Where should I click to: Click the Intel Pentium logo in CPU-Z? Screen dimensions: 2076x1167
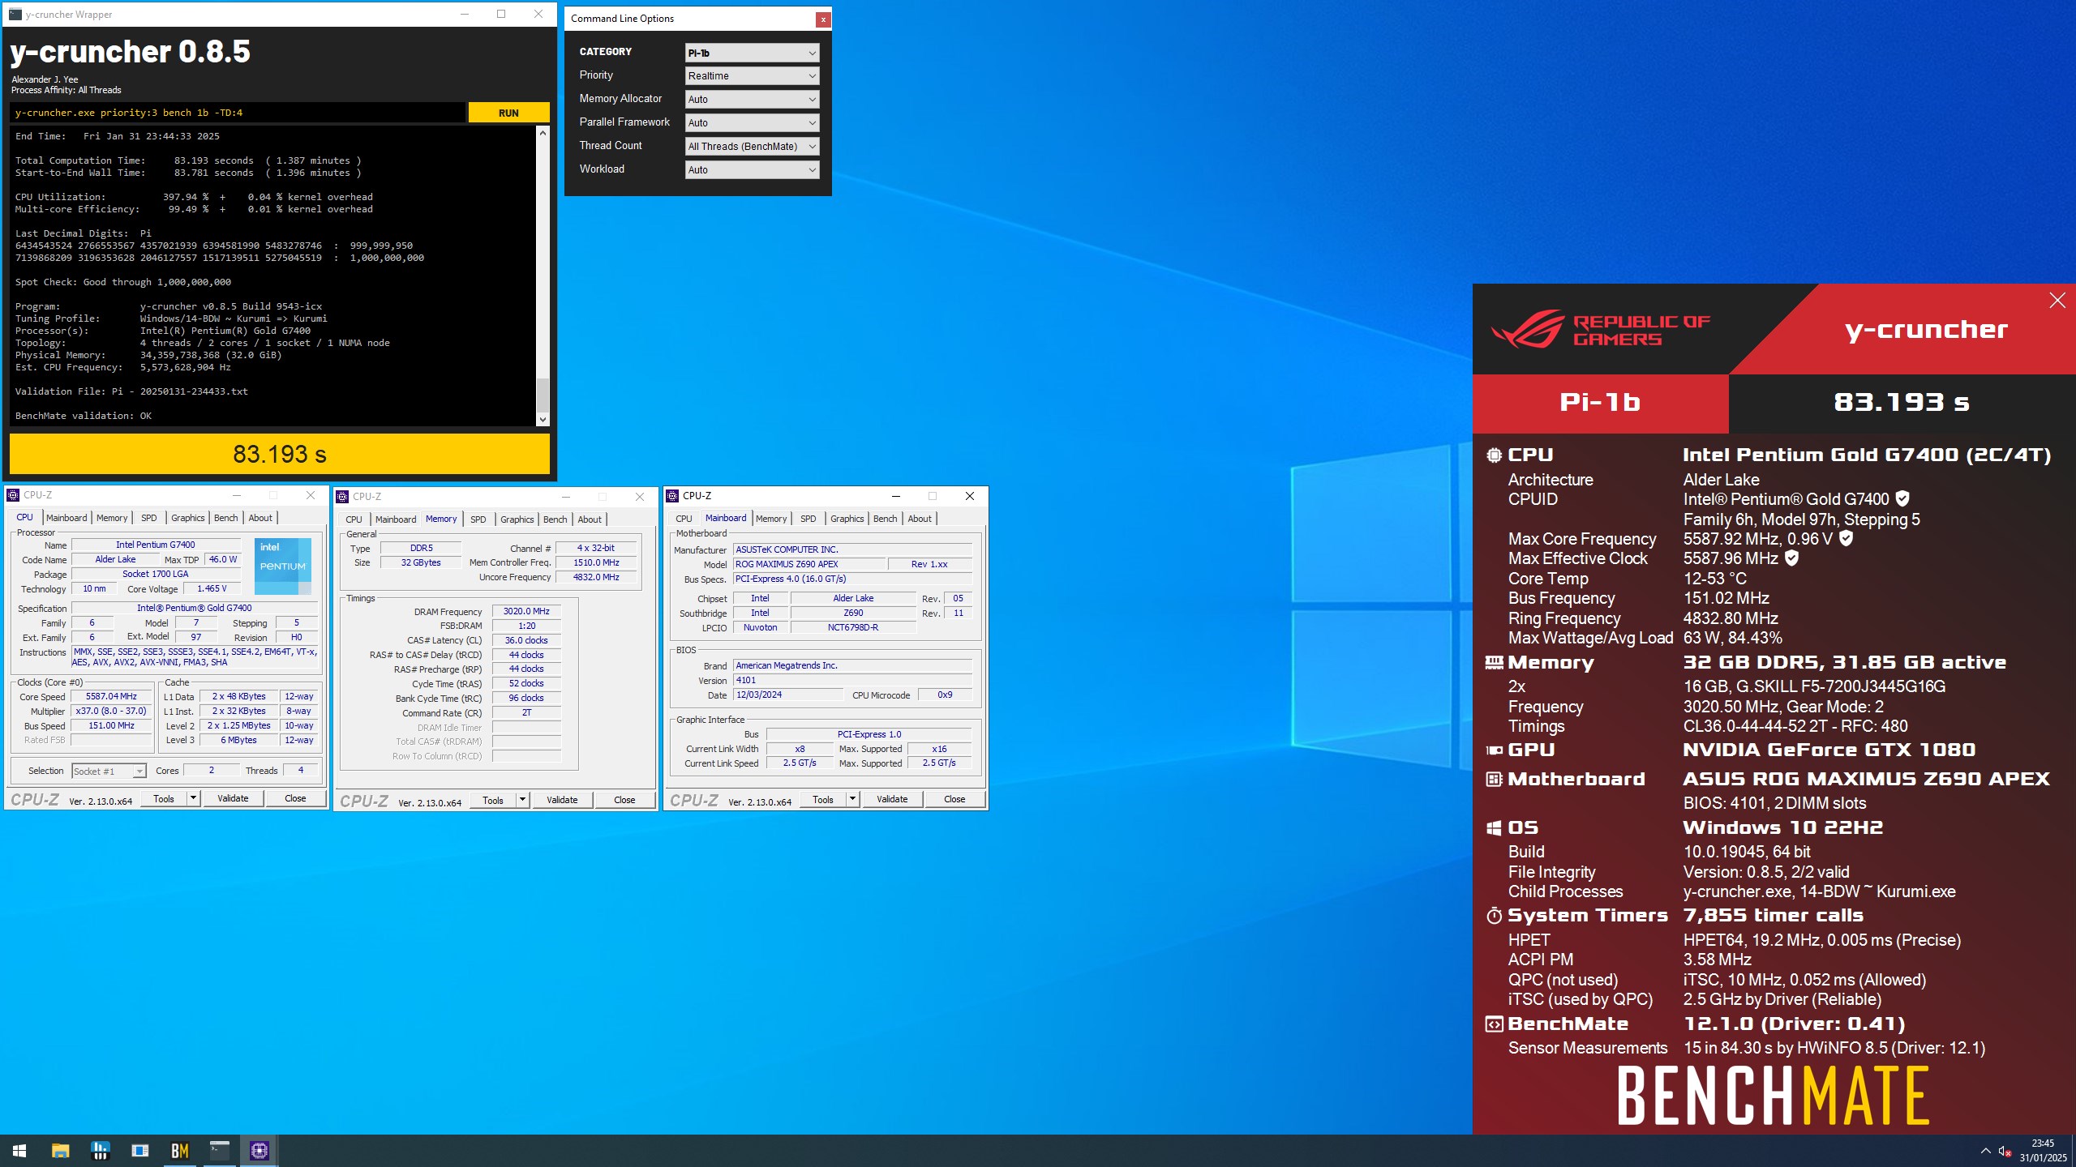[x=282, y=566]
